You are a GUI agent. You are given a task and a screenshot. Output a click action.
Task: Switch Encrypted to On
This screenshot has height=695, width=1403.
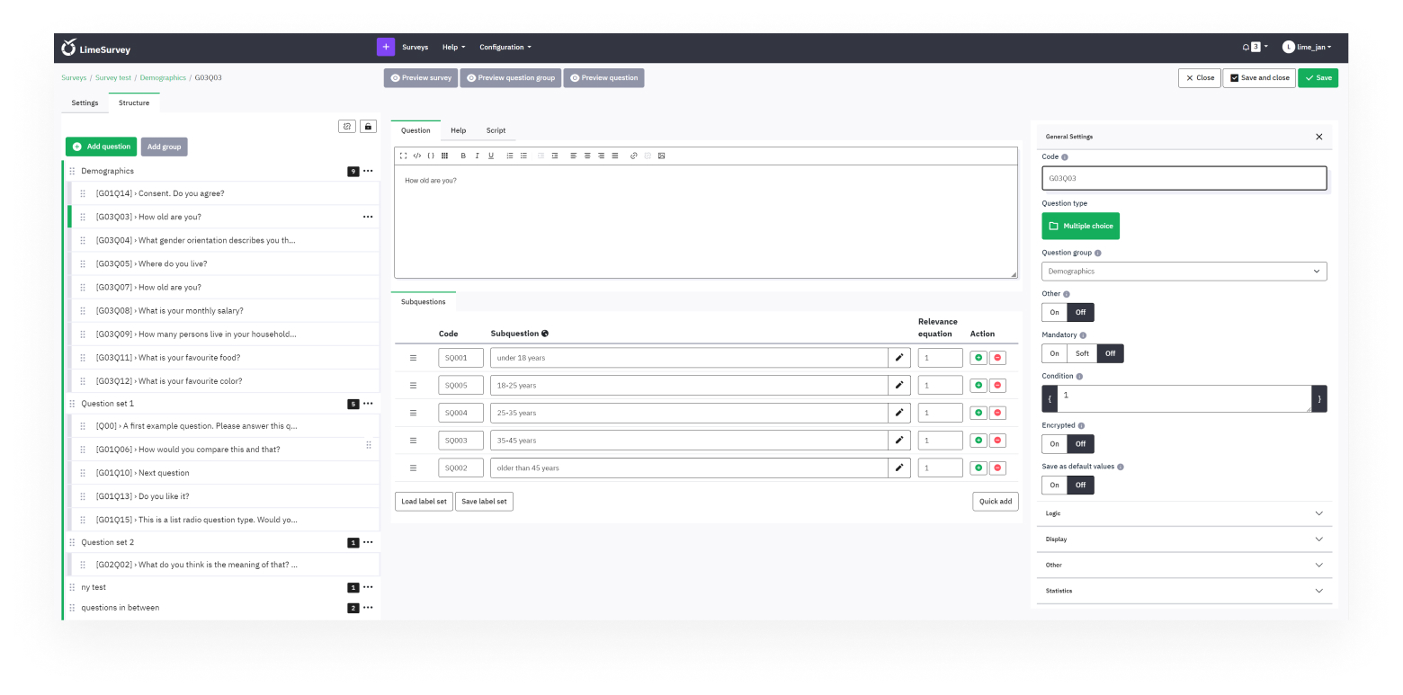pos(1054,443)
